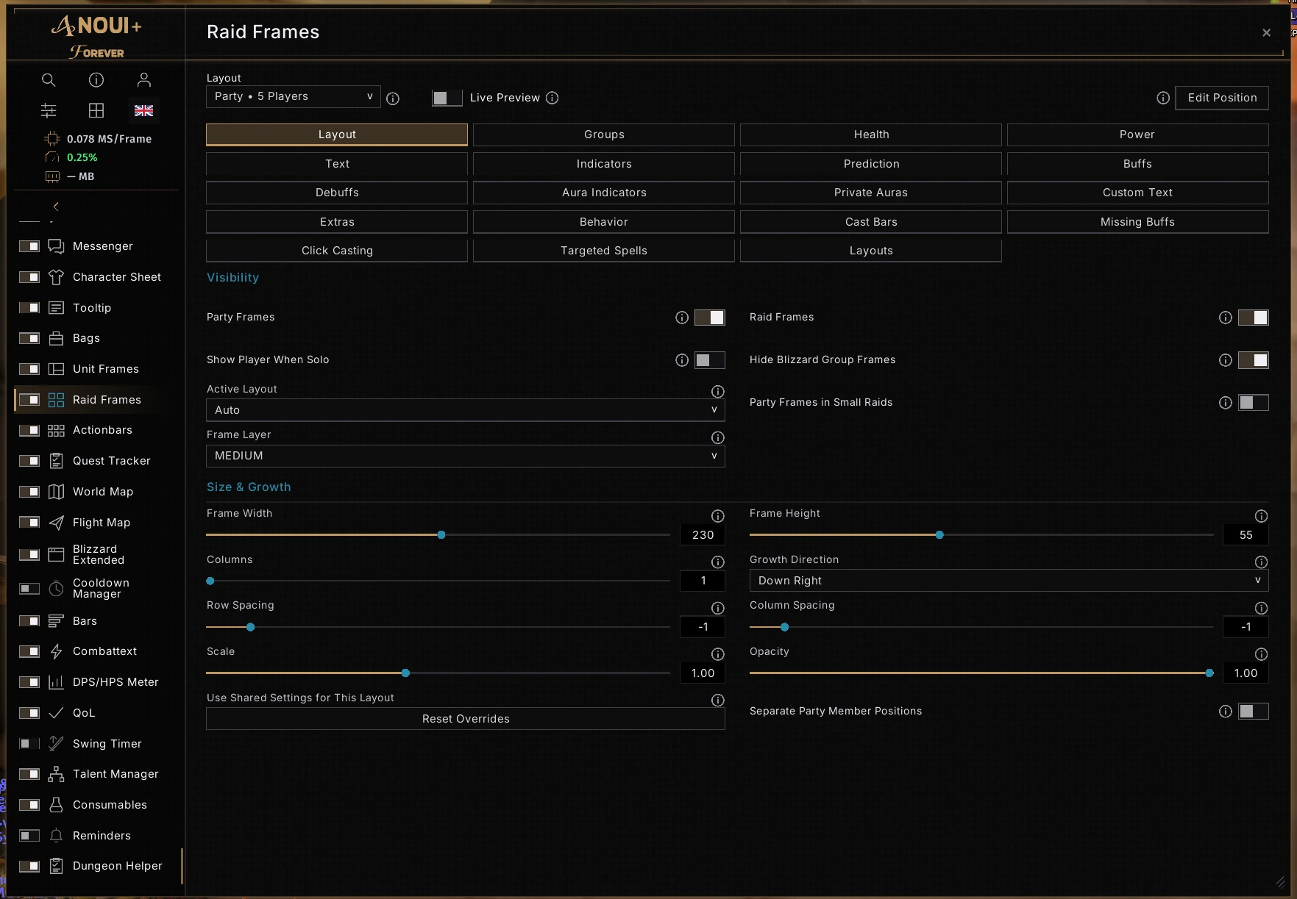Collapse the sidebar with the left chevron
This screenshot has width=1297, height=899.
[56, 207]
